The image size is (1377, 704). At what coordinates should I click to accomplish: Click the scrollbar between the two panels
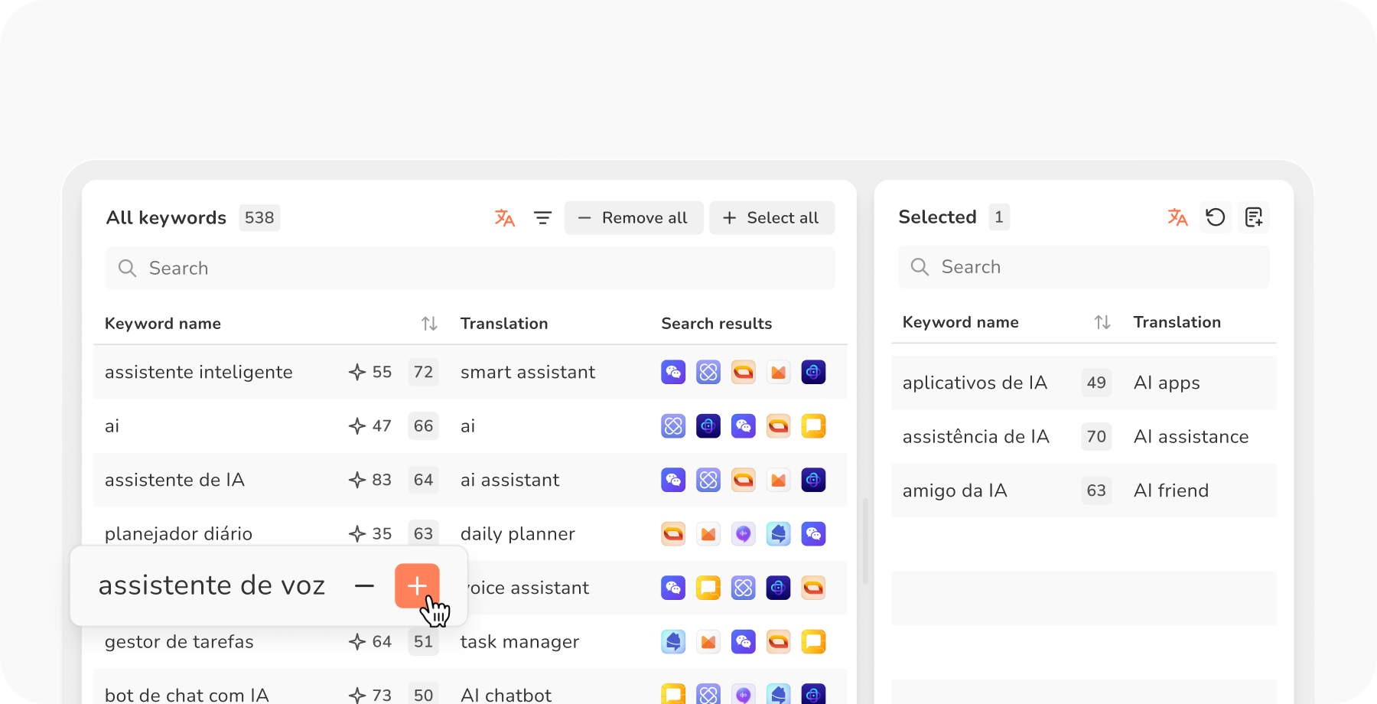865,540
